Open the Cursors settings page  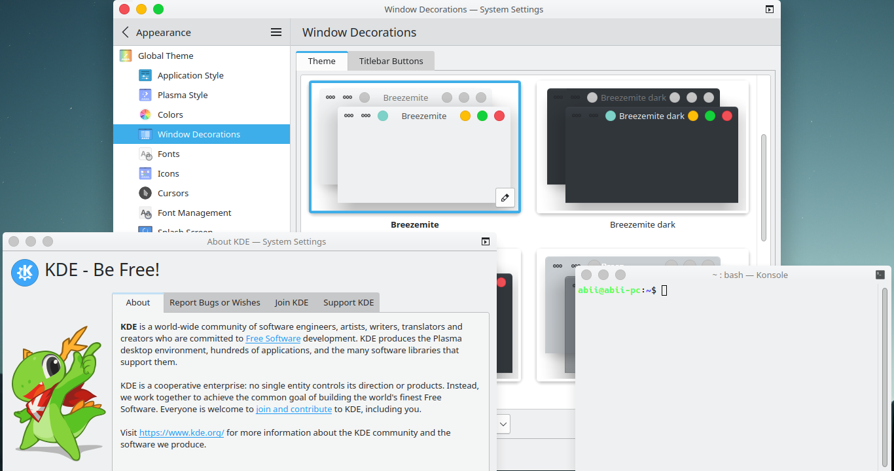[202, 193]
